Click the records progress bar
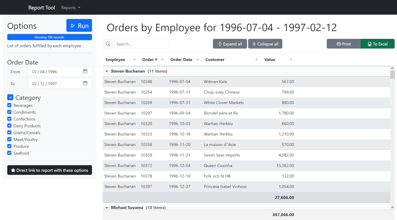 tap(50, 37)
